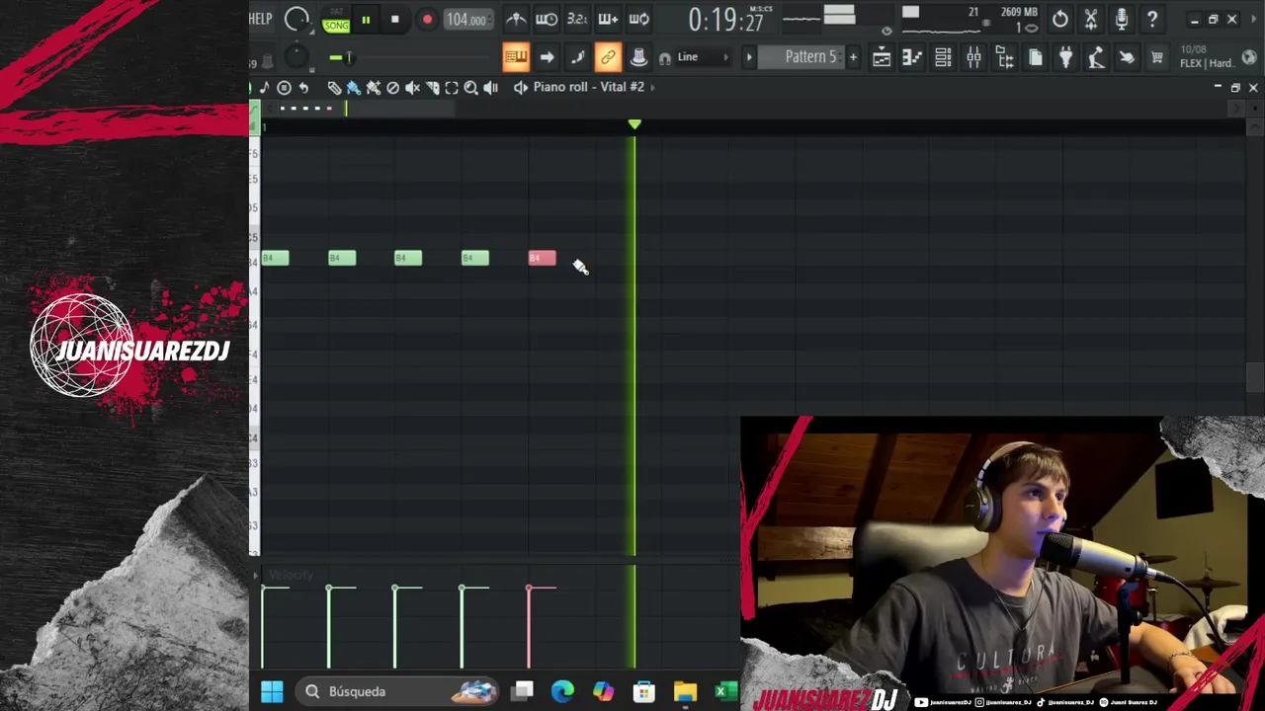This screenshot has height=711, width=1265.
Task: Open the HELP menu
Action: click(261, 19)
